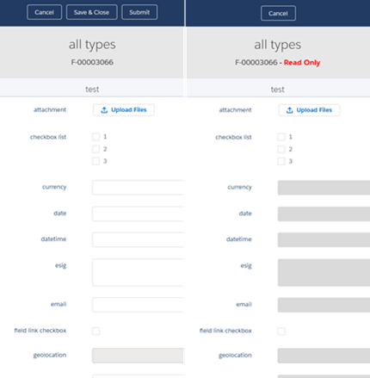Viewport: 370px width, 378px height.
Task: Submit the form
Action: pos(139,12)
